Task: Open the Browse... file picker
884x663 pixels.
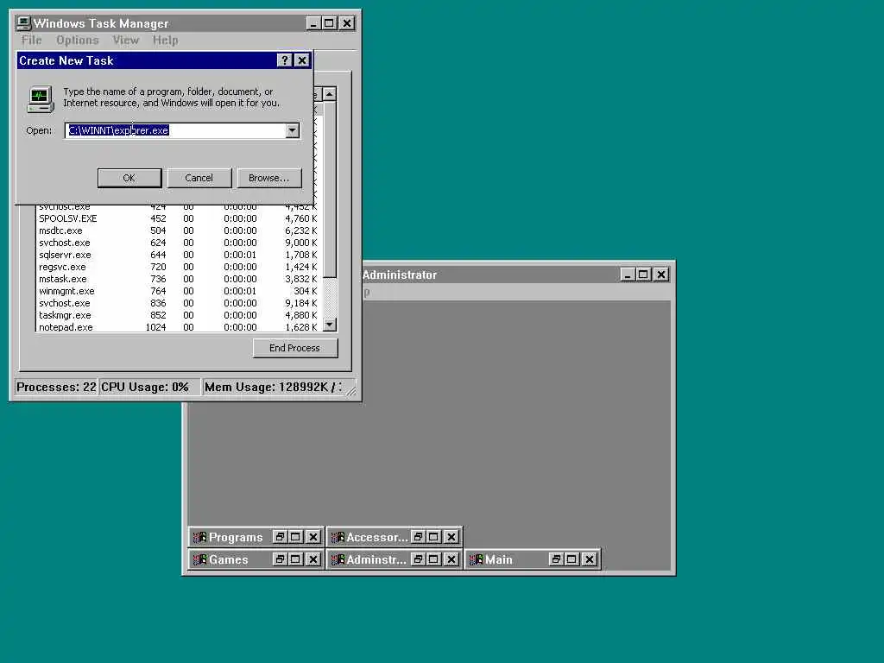Action: click(x=269, y=178)
